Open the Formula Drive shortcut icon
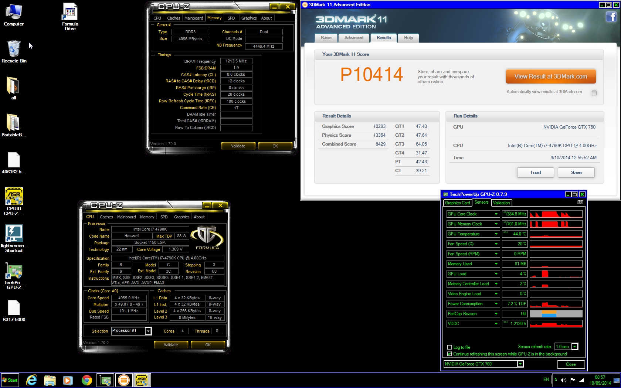Viewport: 621px width, 388px height. point(70,17)
